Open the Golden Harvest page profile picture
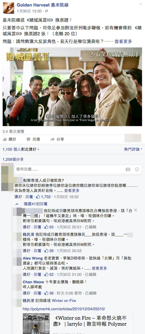This screenshot has width=145, height=334. click(x=8, y=8)
